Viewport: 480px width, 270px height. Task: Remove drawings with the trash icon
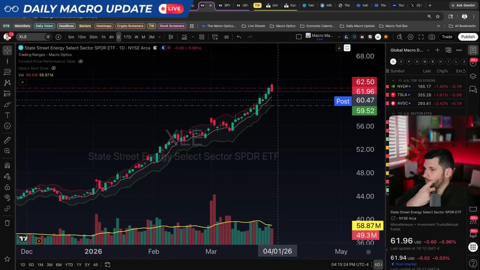tap(7, 223)
